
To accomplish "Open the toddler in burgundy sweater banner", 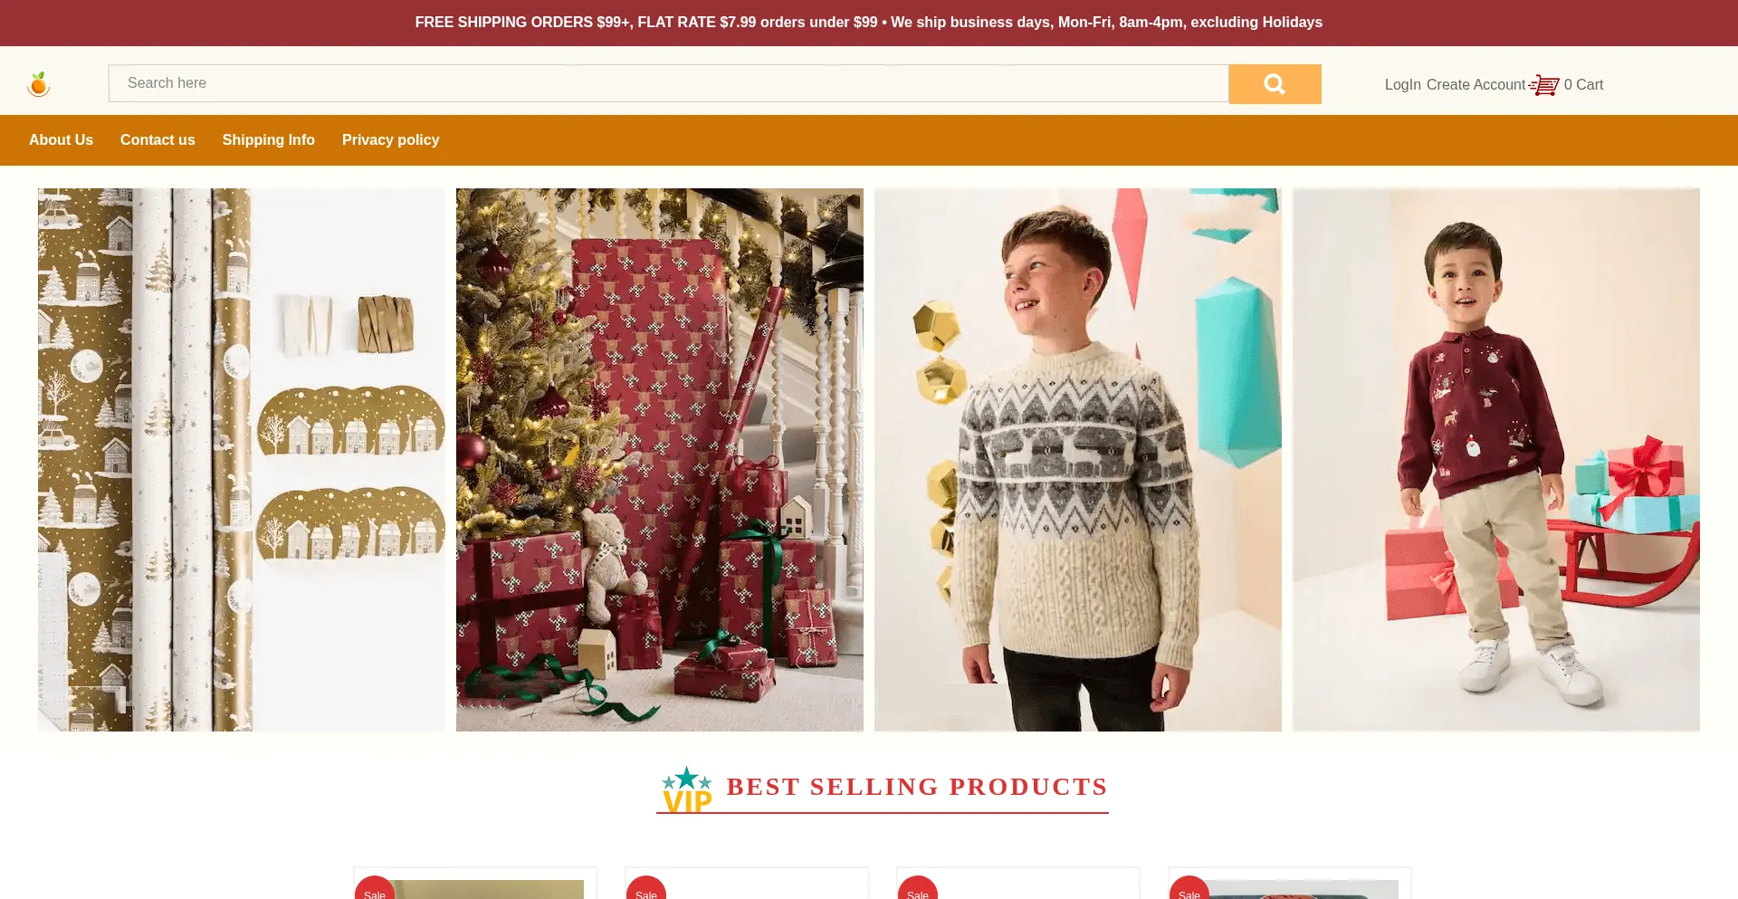I will [x=1496, y=460].
